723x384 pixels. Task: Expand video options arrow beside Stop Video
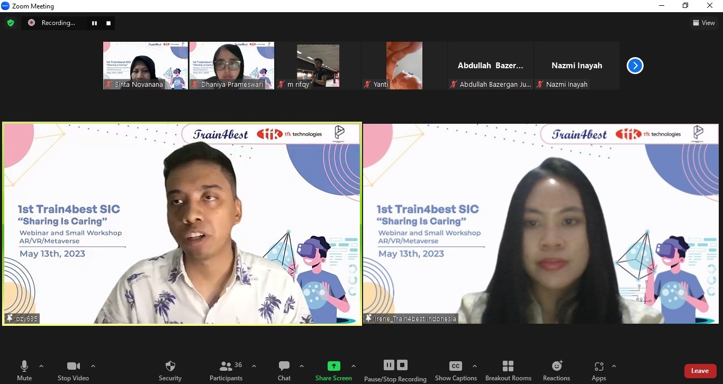[93, 366]
